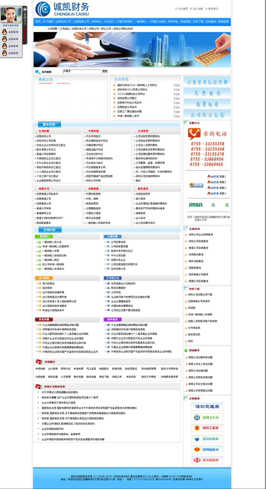This screenshot has width=266, height=489.
Task: Open the 深圳环保局 friendly link banner
Action: pos(207,439)
